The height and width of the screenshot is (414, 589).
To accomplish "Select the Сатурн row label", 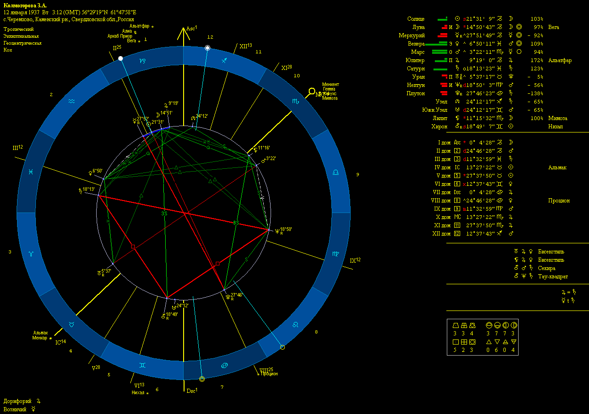I will tap(416, 69).
